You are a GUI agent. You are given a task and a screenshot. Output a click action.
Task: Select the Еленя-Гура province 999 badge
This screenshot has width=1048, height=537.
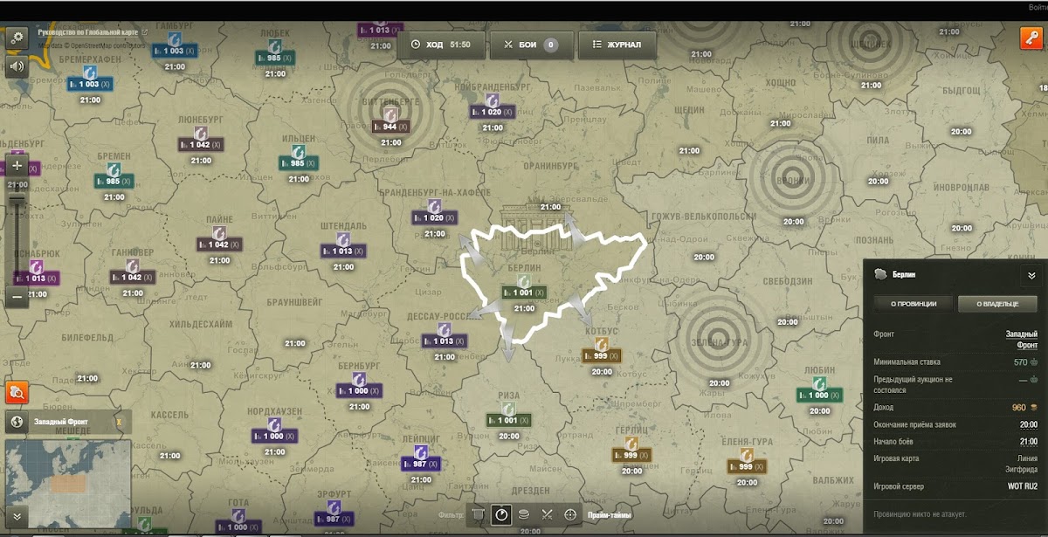pyautogui.click(x=747, y=467)
